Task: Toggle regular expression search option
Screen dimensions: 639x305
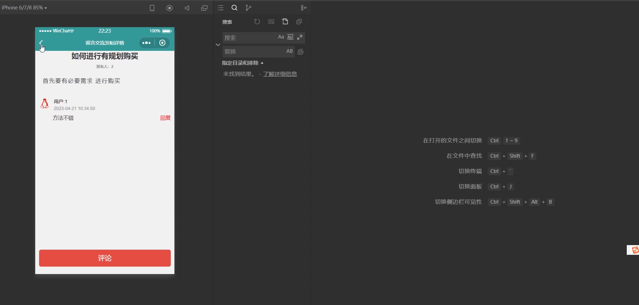Action: pos(300,37)
